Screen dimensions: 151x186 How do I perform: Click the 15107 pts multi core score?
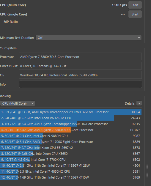coord(119,5)
